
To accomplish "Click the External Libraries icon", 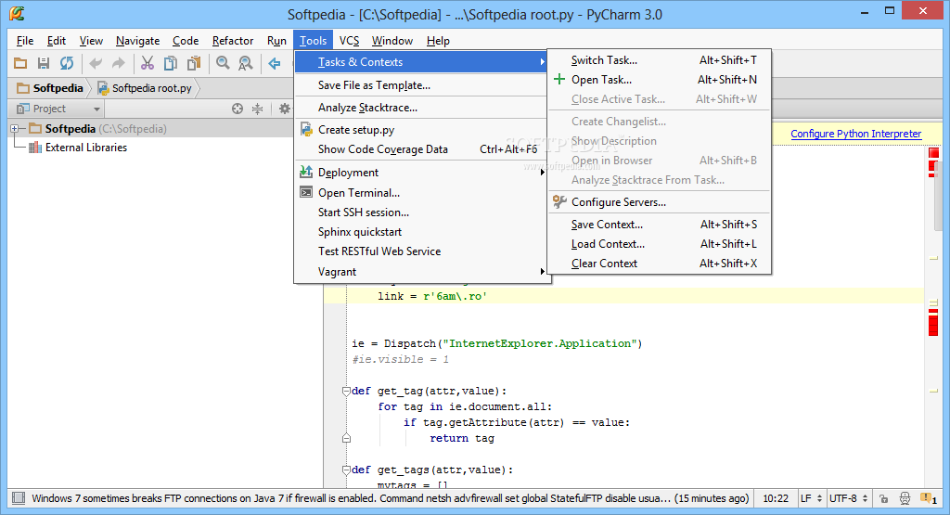I will (x=35, y=148).
